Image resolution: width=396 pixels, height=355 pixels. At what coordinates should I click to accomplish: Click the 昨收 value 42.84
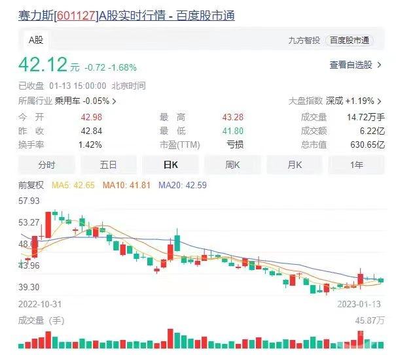[92, 131]
